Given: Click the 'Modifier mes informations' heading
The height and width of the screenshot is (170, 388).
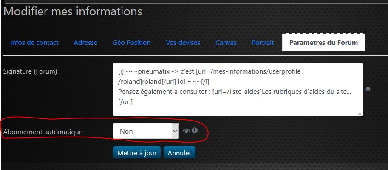Looking at the screenshot, I should [x=73, y=11].
